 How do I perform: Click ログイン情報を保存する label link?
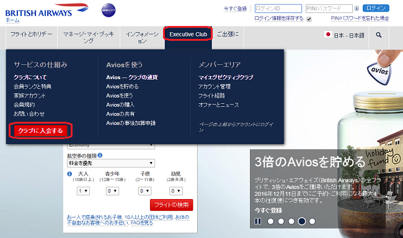pos(279,18)
